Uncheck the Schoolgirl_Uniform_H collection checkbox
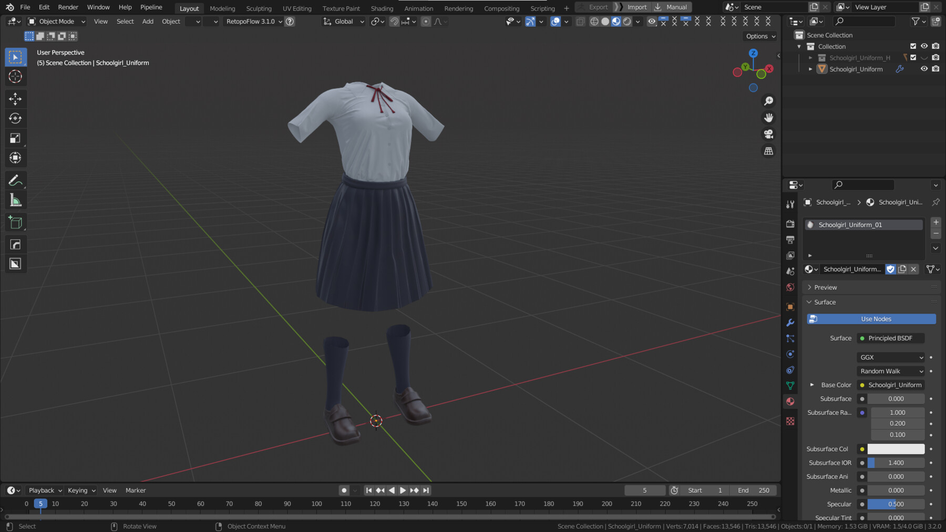Viewport: 946px width, 532px height. click(913, 57)
